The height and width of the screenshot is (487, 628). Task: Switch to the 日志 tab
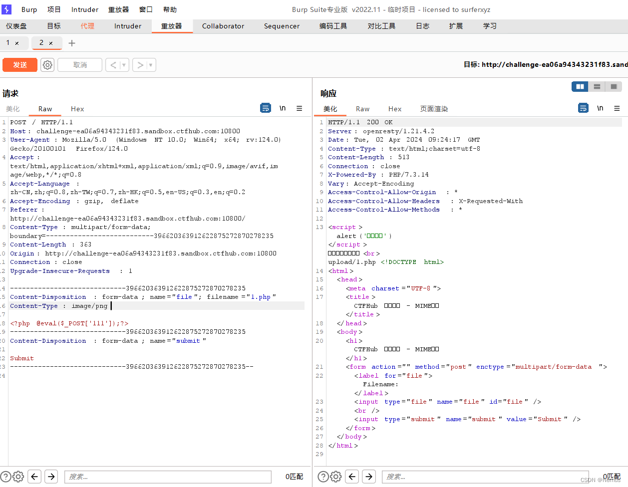click(423, 26)
